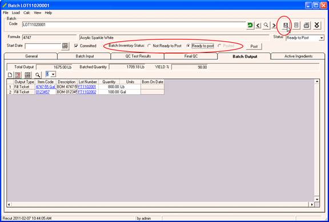The width and height of the screenshot is (329, 222).
Task: Select Ready to post radio button
Action: [x=188, y=46]
